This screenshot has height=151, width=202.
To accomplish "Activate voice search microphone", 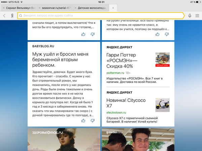I will (190, 16).
